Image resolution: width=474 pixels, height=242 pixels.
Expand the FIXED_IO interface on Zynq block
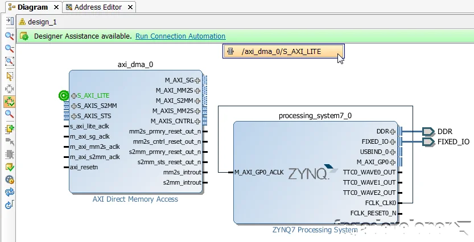tap(393, 142)
